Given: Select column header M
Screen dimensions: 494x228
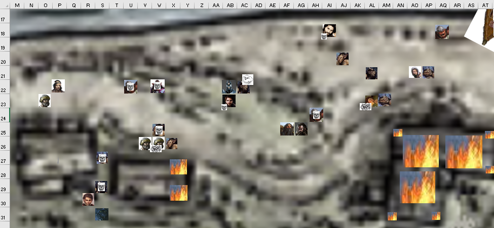Looking at the screenshot, I should pos(17,6).
